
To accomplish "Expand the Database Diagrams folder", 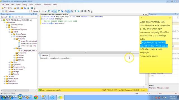I will (x=9, y=29).
